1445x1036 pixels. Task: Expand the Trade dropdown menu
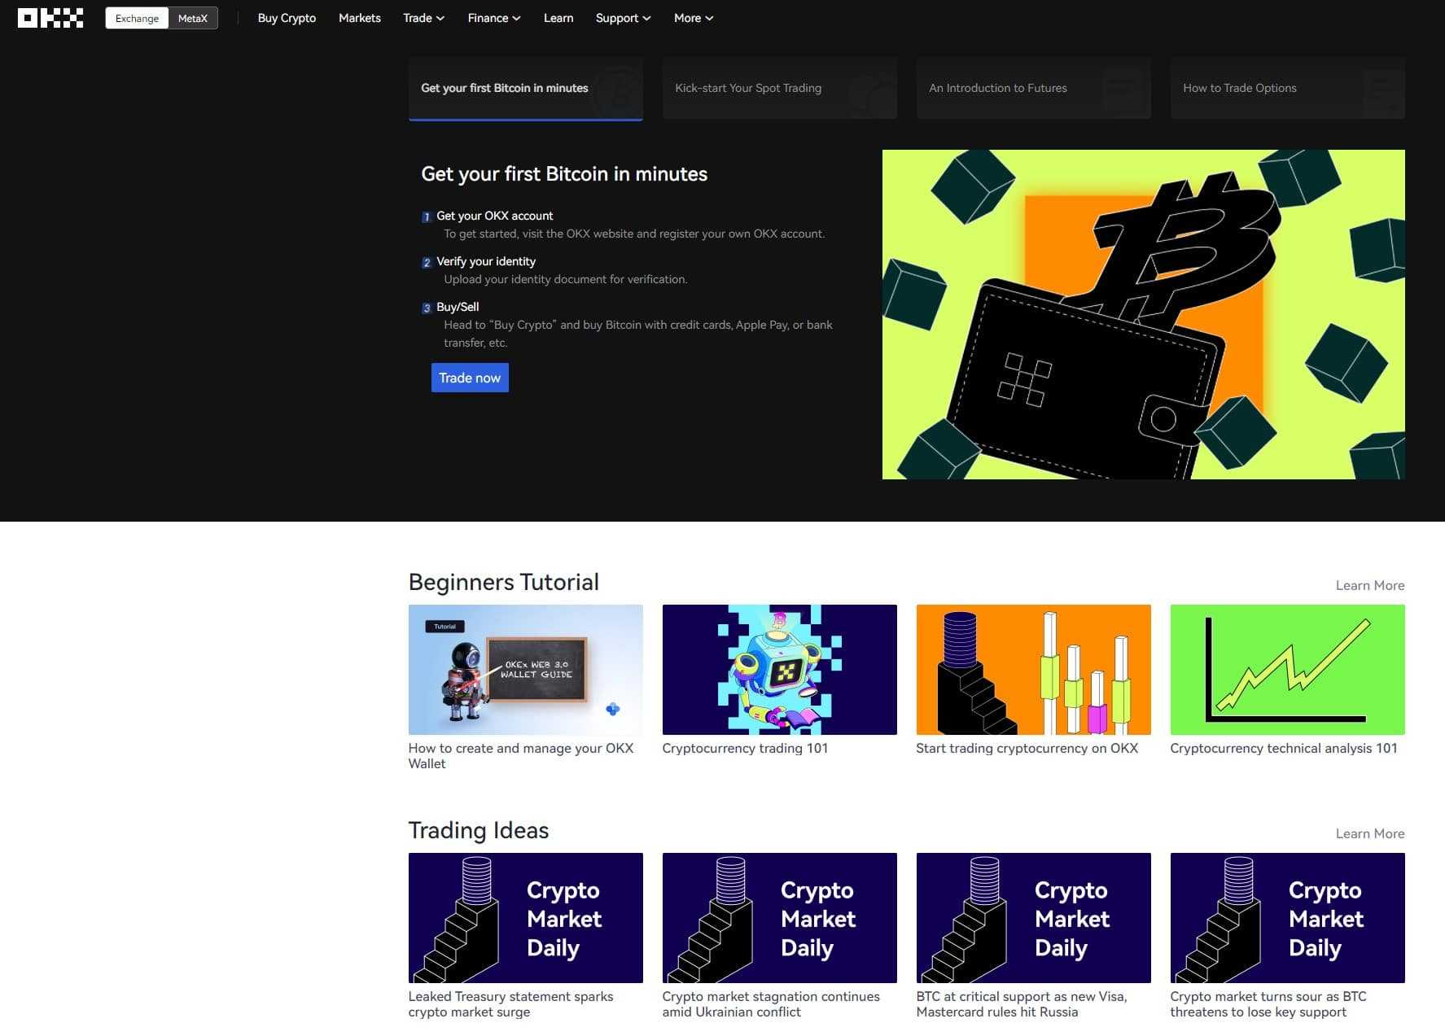tap(423, 18)
